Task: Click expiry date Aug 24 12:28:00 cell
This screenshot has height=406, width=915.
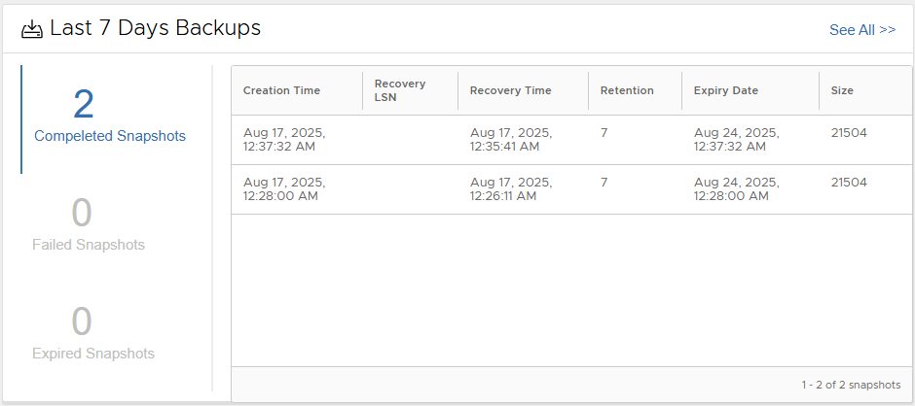Action: (x=736, y=189)
